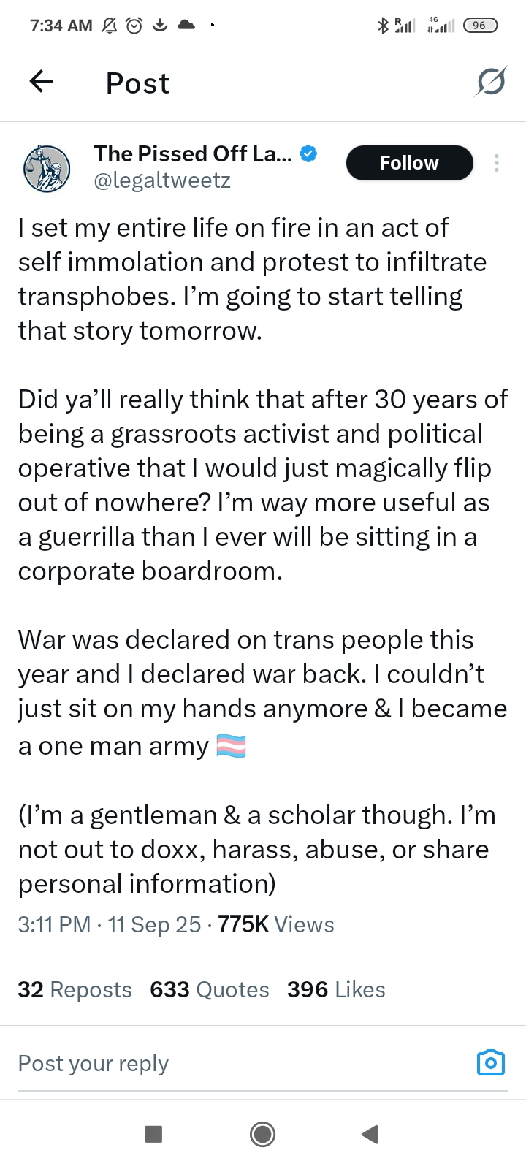Tap the battery indicator in status bar

pos(480,26)
